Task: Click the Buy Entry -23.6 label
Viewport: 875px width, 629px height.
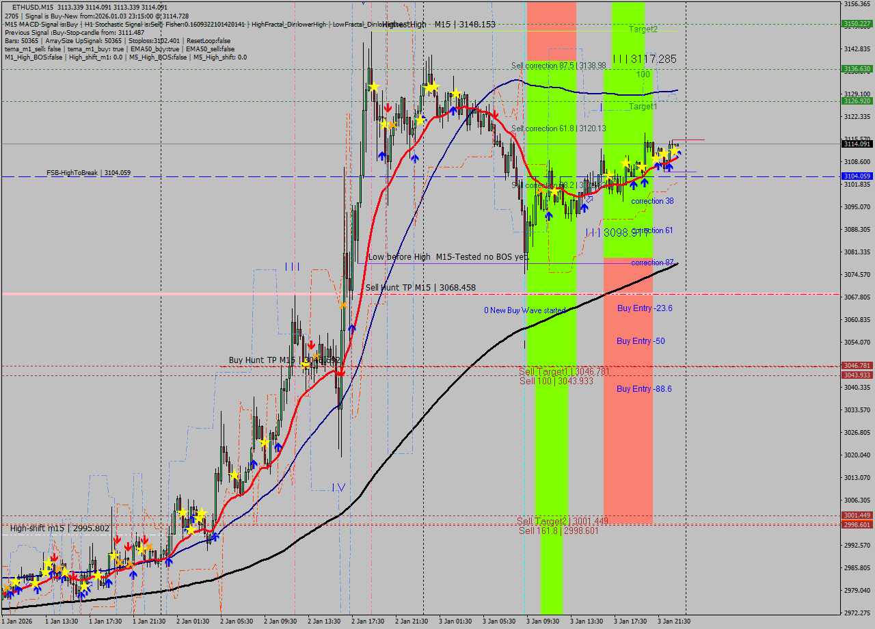Action: (x=645, y=308)
